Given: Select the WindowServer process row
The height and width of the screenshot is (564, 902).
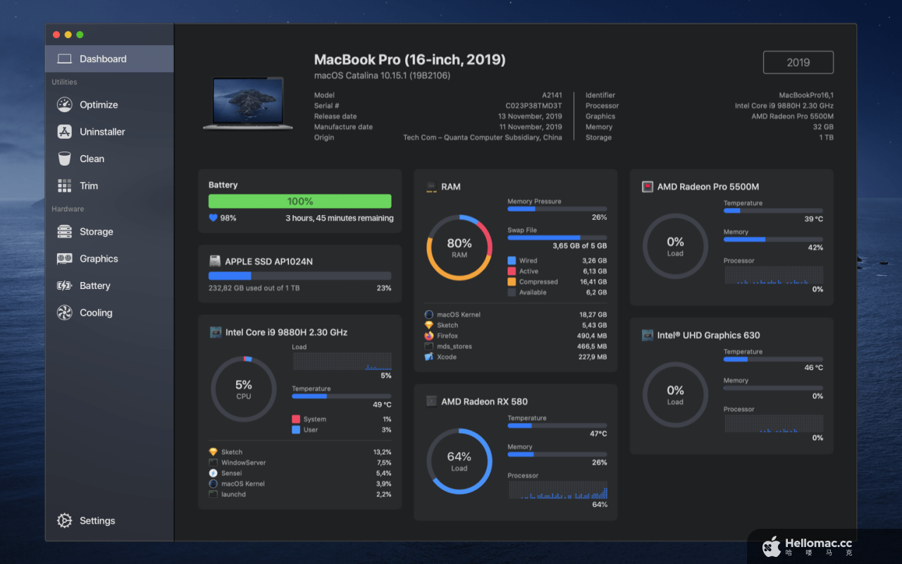Looking at the screenshot, I should [299, 462].
